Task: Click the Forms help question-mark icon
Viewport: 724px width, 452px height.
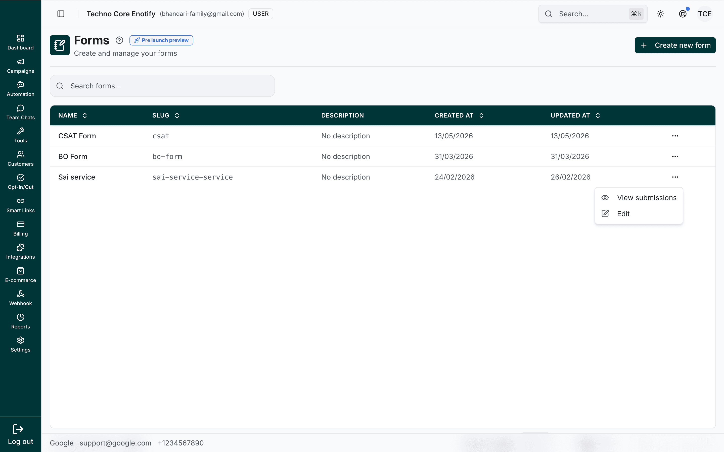Action: (119, 40)
